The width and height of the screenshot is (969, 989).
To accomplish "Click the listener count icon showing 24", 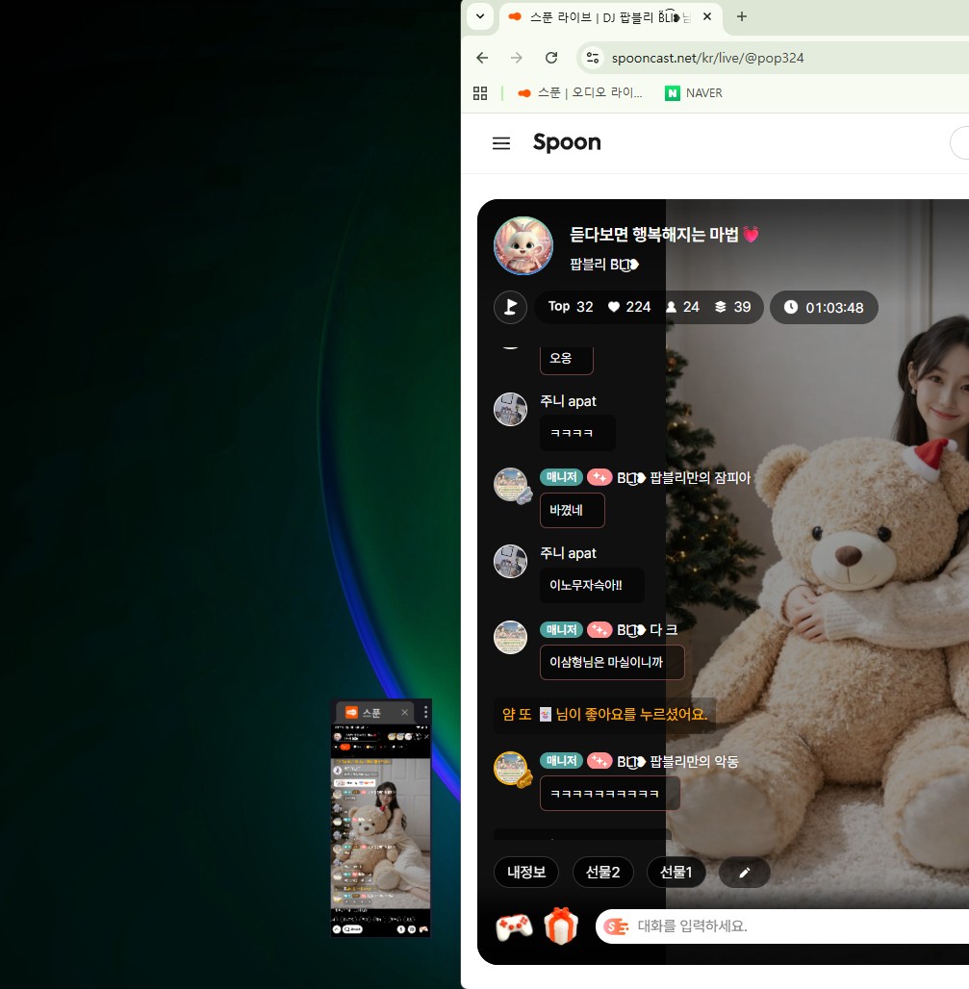I will [683, 307].
